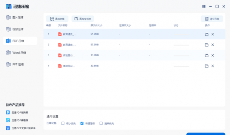
Task: Click the 原文件大小 column header
Action: (x=96, y=26)
